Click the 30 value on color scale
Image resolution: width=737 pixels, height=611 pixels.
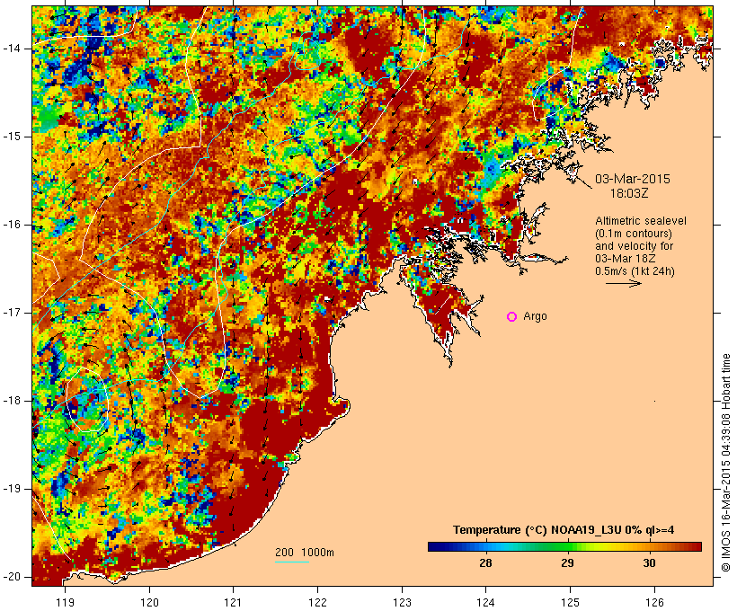pyautogui.click(x=649, y=563)
